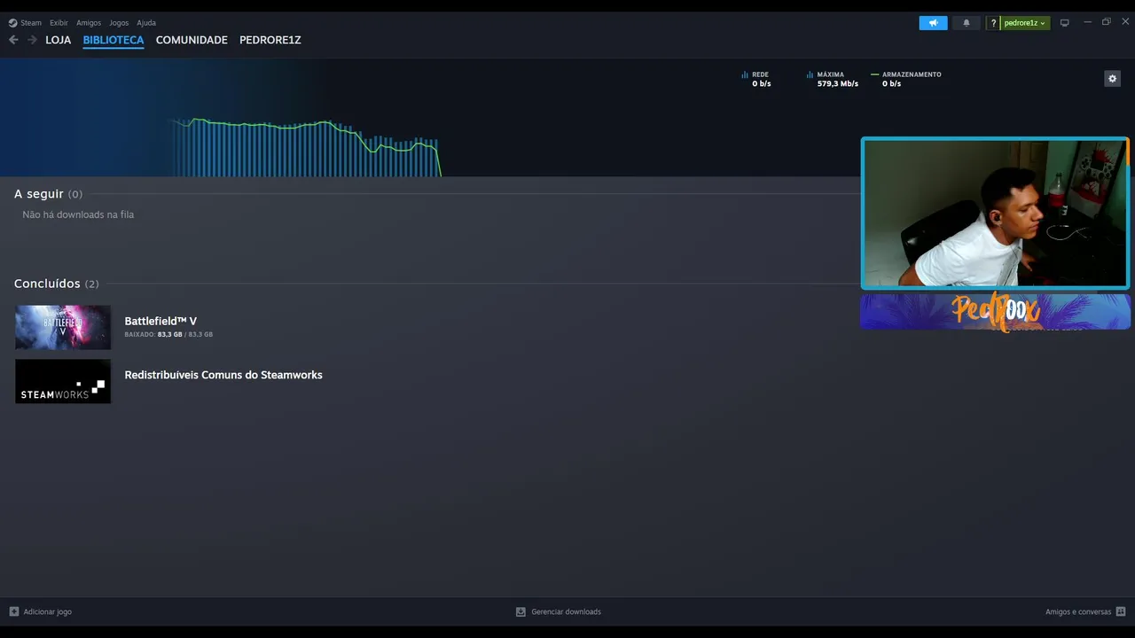The width and height of the screenshot is (1135, 638).
Task: Close the Steam window
Action: [1125, 22]
